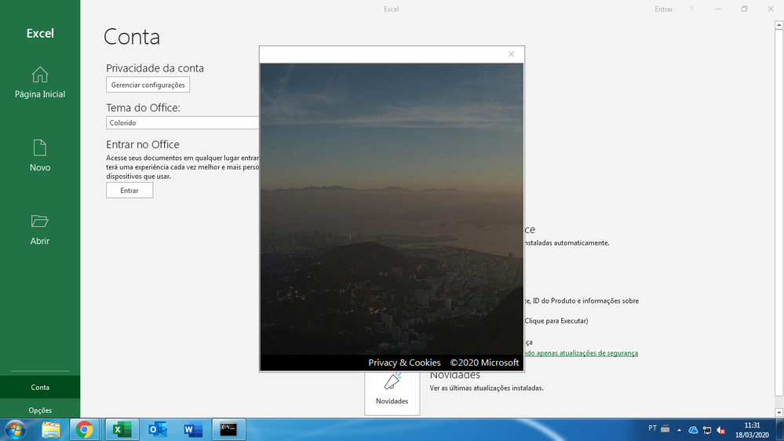The height and width of the screenshot is (441, 784).
Task: Click Entrar in the title bar
Action: (x=663, y=9)
